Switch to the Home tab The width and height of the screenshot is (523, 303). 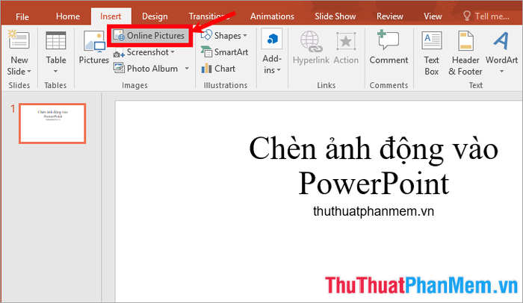(68, 16)
